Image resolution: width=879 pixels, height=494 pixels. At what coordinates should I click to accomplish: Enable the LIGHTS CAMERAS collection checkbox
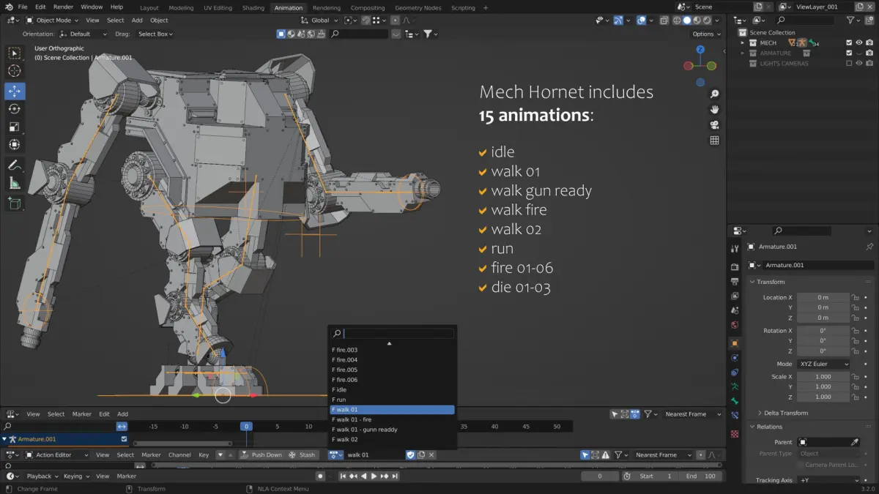(x=849, y=63)
